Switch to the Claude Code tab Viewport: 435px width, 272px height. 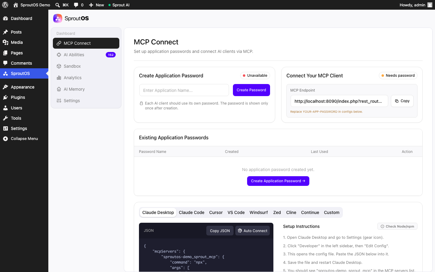coord(192,212)
